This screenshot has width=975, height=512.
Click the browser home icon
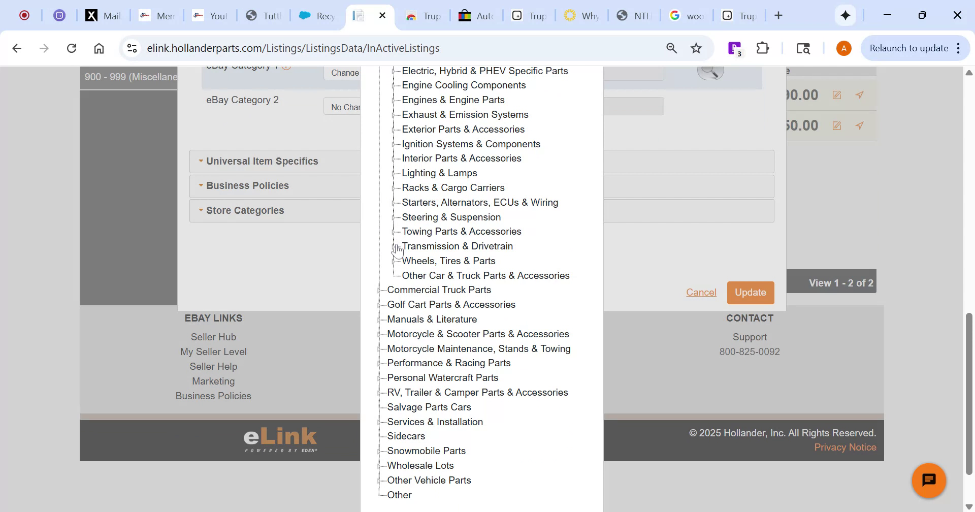tap(99, 48)
